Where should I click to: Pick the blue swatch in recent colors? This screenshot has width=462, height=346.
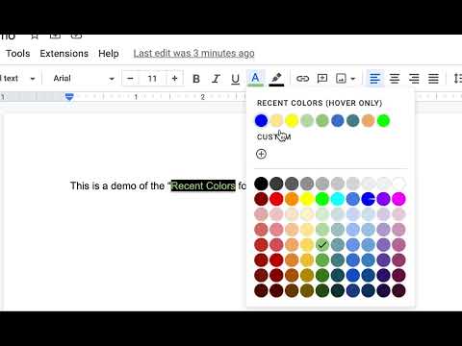point(261,121)
